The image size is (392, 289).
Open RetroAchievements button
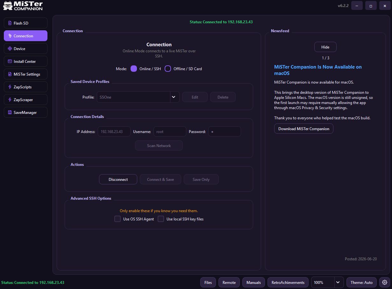coord(288,282)
